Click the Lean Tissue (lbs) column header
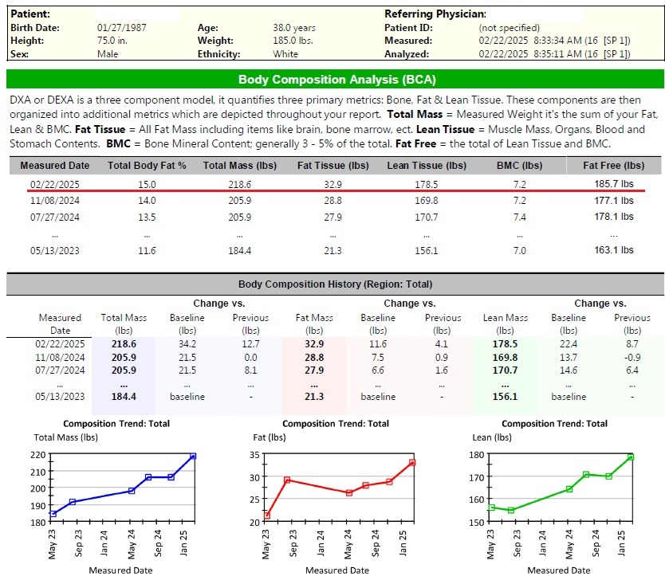Screen dimensions: 665x580 click(427, 165)
